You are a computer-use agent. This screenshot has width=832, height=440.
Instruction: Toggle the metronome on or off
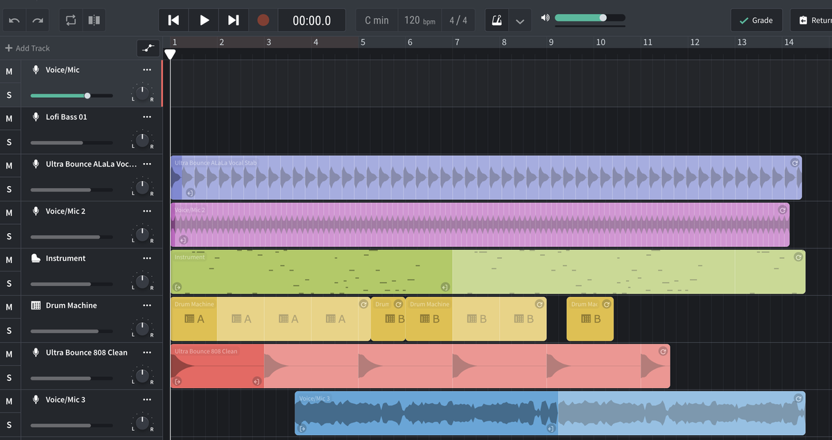point(497,20)
